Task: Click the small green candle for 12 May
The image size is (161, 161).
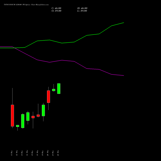Action: point(18,126)
